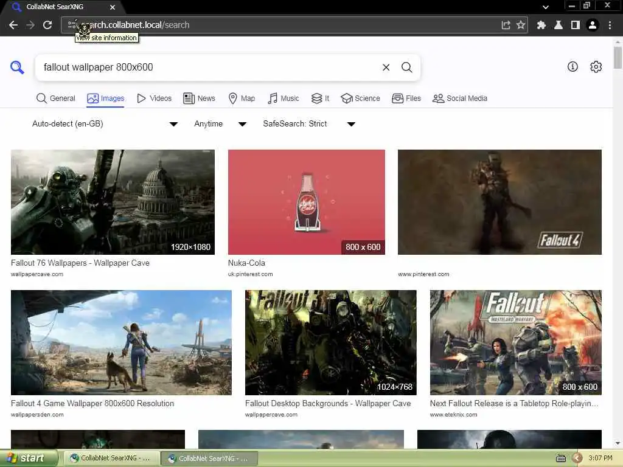Go back with the browser back arrow
The height and width of the screenshot is (467, 623).
[13, 25]
